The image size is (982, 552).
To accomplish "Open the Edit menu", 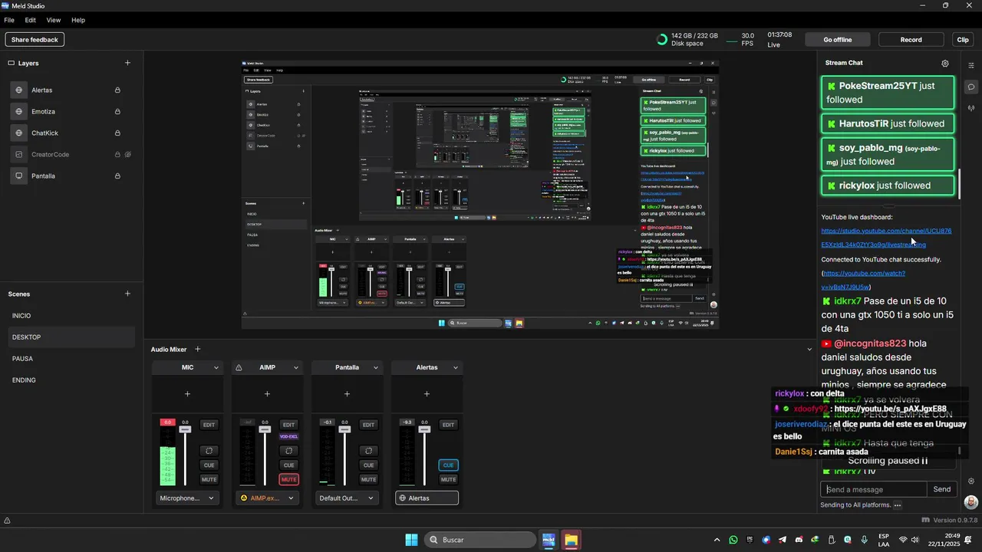I will tap(31, 20).
